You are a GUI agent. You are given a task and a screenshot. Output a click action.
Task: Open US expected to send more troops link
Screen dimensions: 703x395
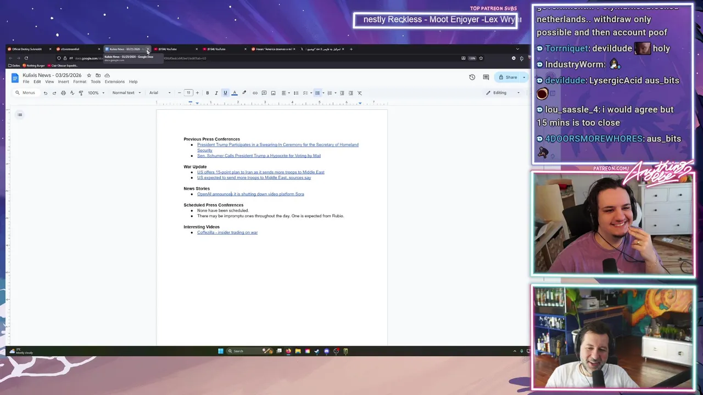(254, 178)
